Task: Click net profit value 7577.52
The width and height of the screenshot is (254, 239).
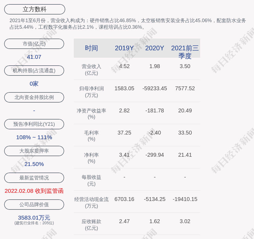Action: (185, 89)
